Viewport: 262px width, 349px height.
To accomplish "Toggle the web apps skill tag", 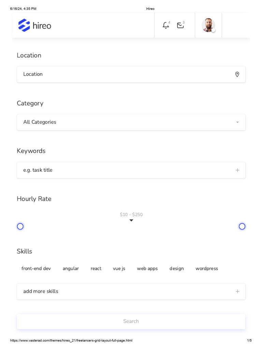I will coord(147,269).
